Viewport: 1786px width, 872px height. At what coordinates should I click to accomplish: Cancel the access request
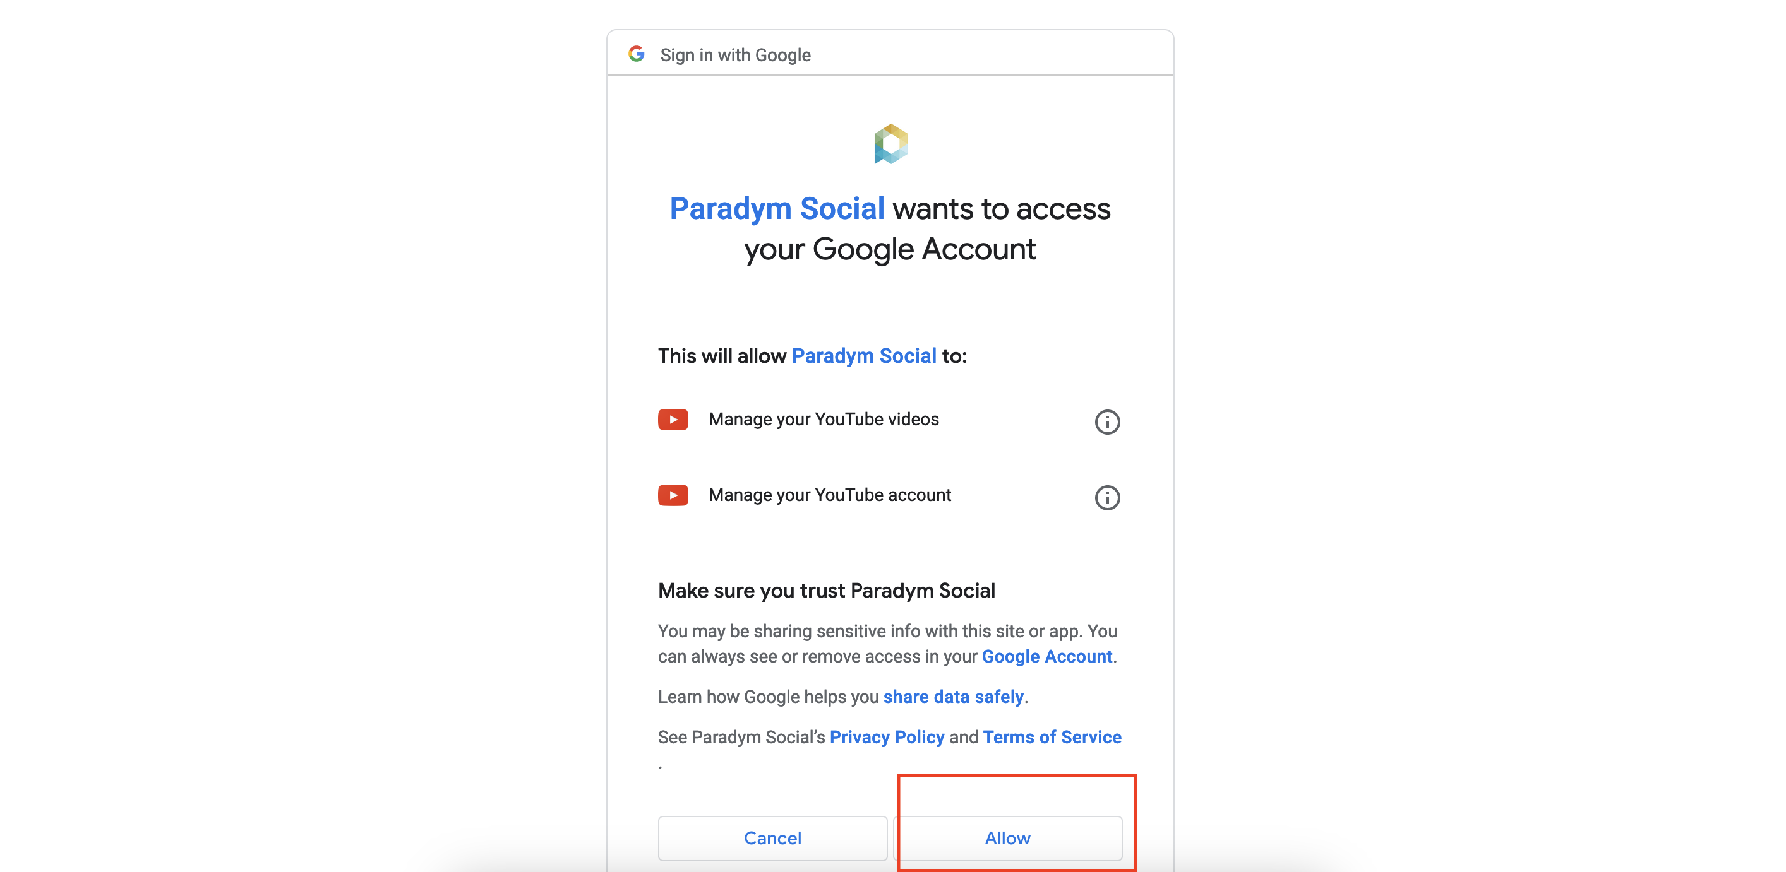[x=772, y=838]
